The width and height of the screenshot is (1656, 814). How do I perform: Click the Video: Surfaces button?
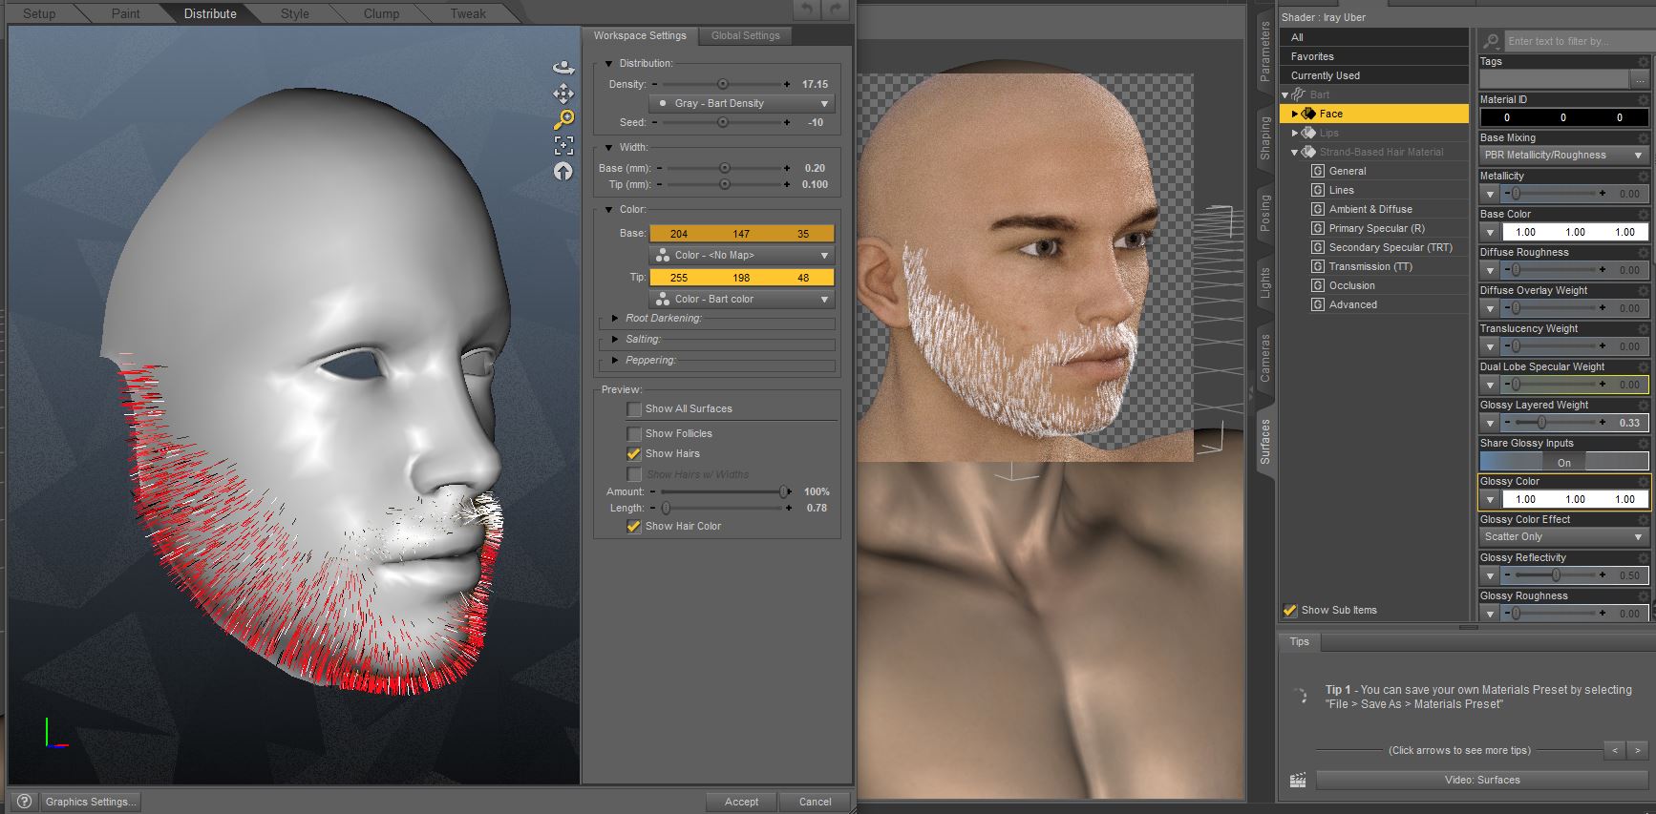coord(1481,780)
